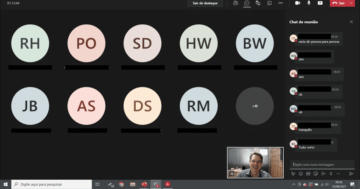This screenshot has height=189, width=360.
Task: Open the emoji picker in chat
Action: (301, 173)
